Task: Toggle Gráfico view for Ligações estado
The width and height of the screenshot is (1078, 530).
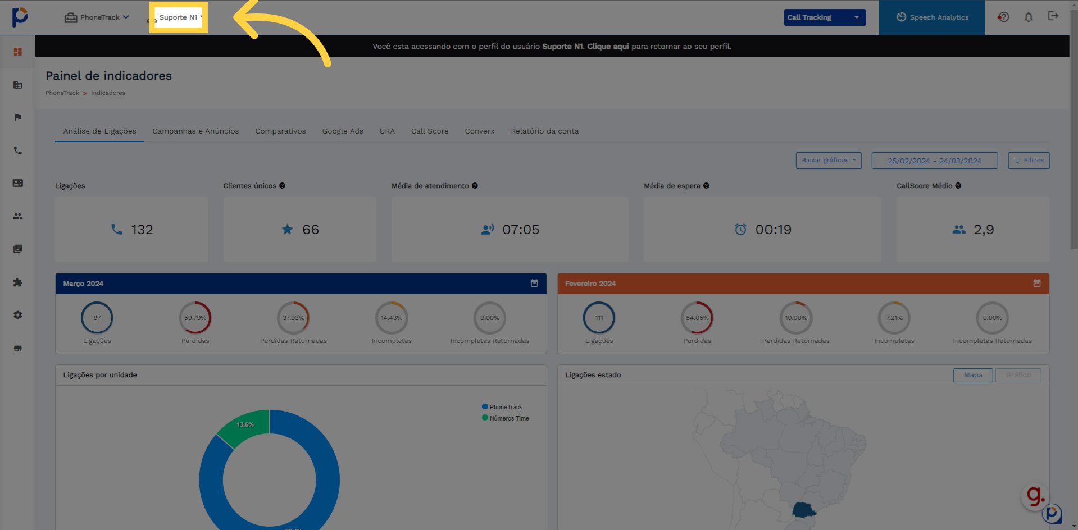Action: (x=1018, y=375)
